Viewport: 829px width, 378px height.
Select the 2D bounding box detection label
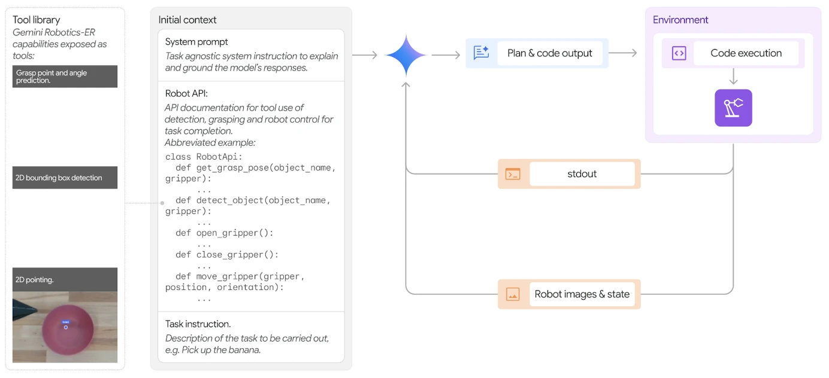pyautogui.click(x=65, y=178)
